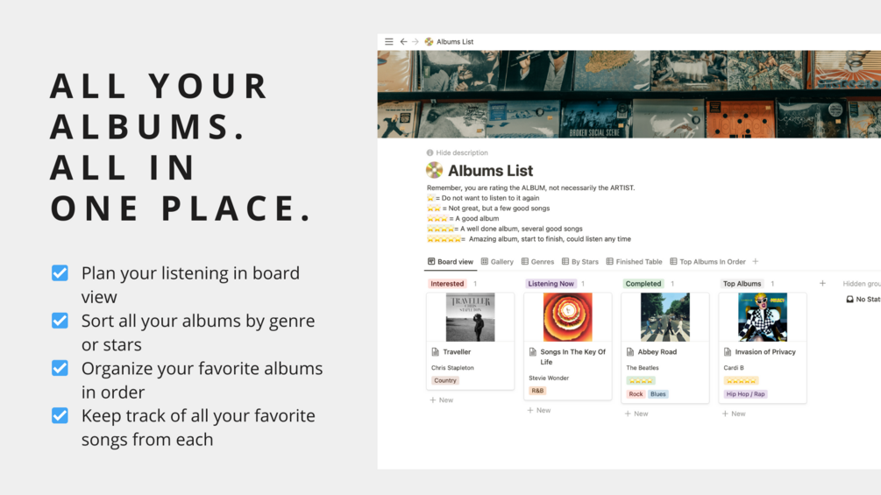Screen dimensions: 881x495
Task: Toggle the favorite songs checkbox
Action: (x=60, y=416)
